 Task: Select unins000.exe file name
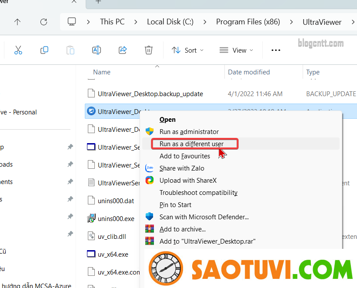tap(116, 219)
